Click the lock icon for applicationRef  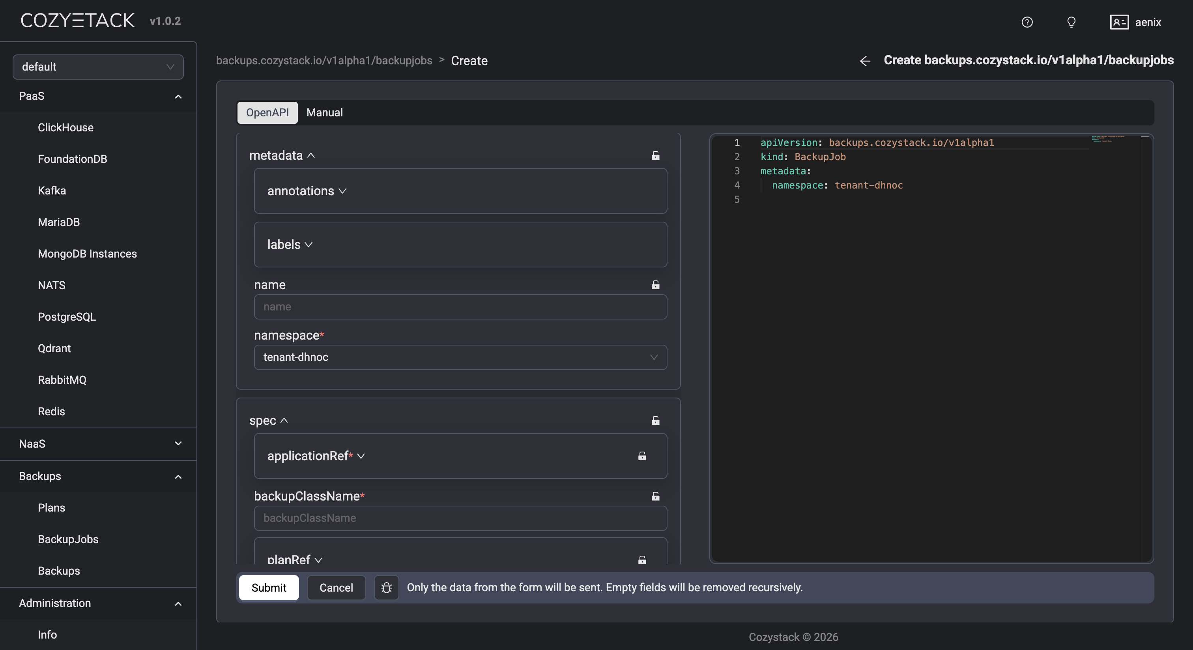(x=642, y=456)
